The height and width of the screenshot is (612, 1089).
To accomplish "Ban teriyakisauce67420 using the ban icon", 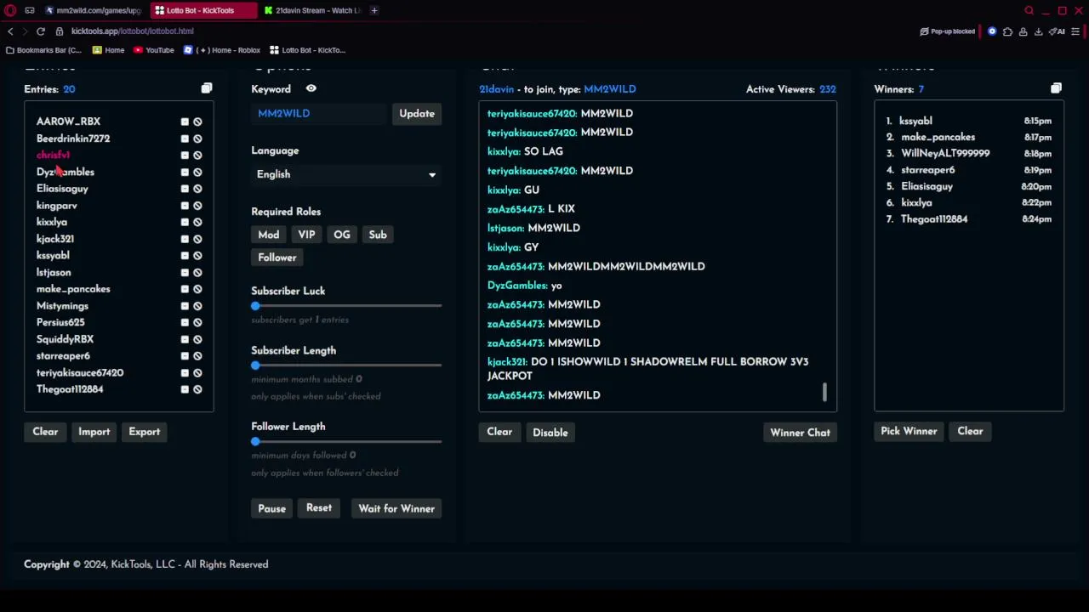I will click(197, 373).
